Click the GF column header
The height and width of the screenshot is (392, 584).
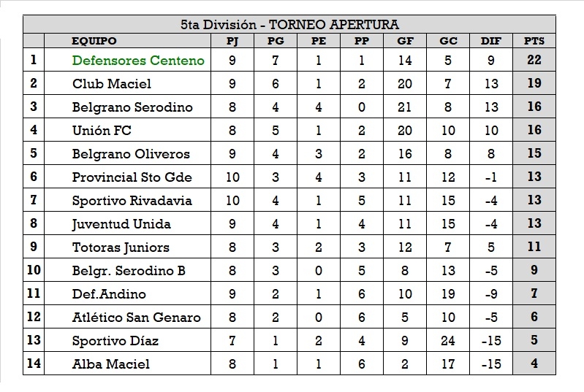point(405,41)
